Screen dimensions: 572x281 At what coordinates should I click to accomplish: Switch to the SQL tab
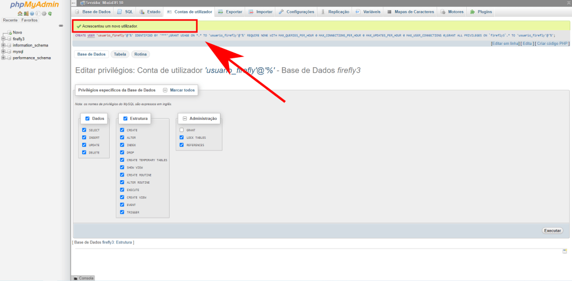coord(125,12)
